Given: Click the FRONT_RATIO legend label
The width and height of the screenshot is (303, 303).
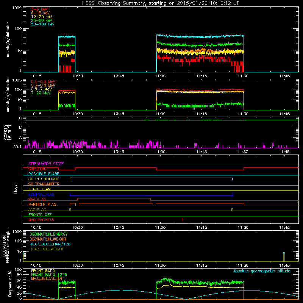Looking at the screenshot, I should tap(43, 271).
